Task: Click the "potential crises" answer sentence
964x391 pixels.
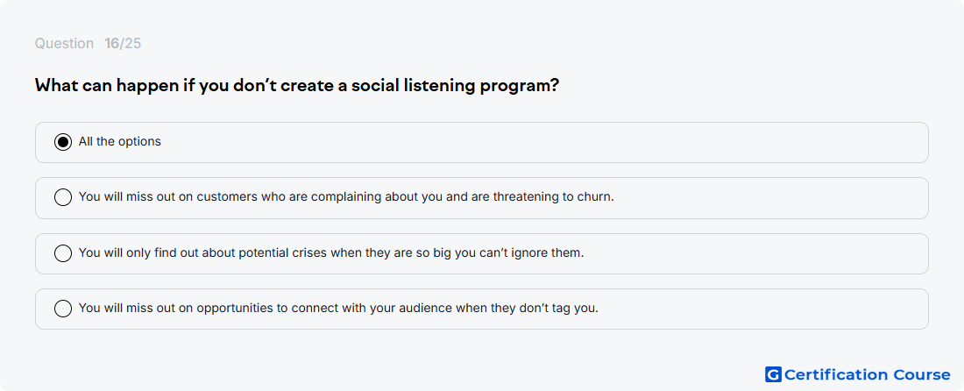Action: click(330, 252)
